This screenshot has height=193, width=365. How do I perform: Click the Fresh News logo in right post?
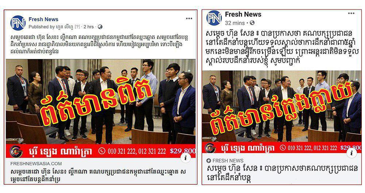click(x=214, y=18)
